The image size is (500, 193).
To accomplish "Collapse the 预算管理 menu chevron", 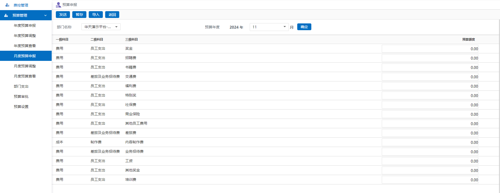I will (45, 15).
